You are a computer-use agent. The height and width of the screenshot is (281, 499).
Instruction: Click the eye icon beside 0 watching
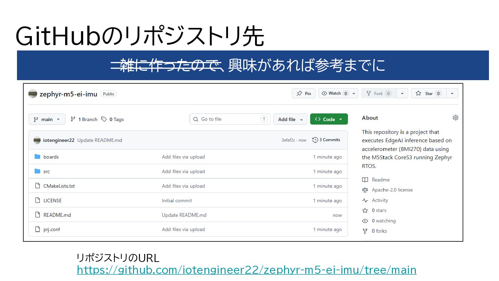[x=365, y=221]
